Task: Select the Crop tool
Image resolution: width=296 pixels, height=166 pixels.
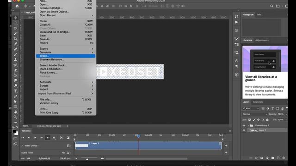Action: (15, 39)
